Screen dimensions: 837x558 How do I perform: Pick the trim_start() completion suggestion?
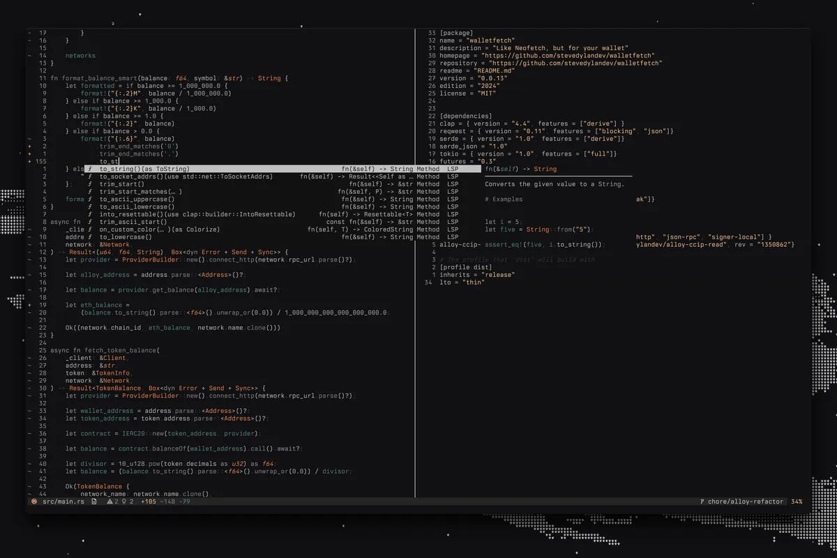[x=282, y=184]
